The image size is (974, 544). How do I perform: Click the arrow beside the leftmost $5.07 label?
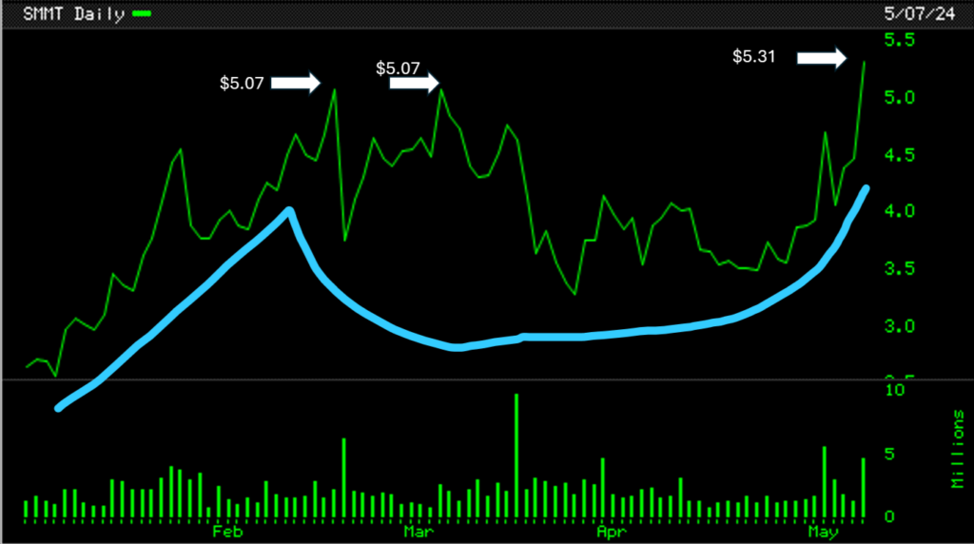296,84
